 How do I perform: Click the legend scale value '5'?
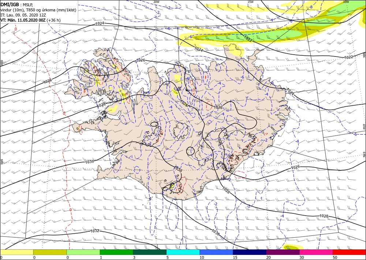pyautogui.click(x=168, y=257)
